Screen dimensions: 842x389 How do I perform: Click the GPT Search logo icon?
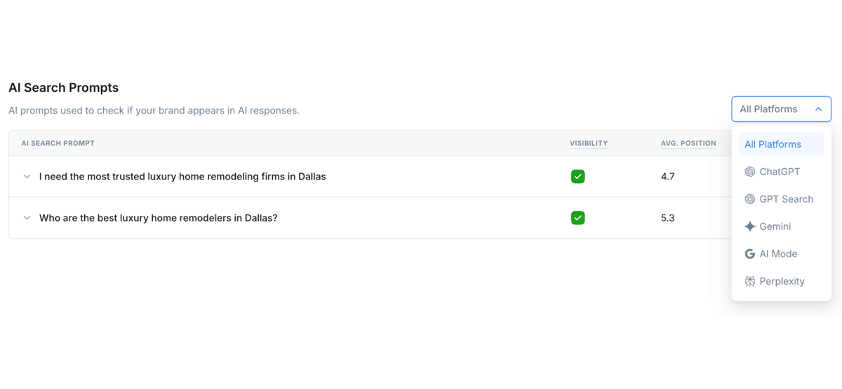pyautogui.click(x=749, y=199)
